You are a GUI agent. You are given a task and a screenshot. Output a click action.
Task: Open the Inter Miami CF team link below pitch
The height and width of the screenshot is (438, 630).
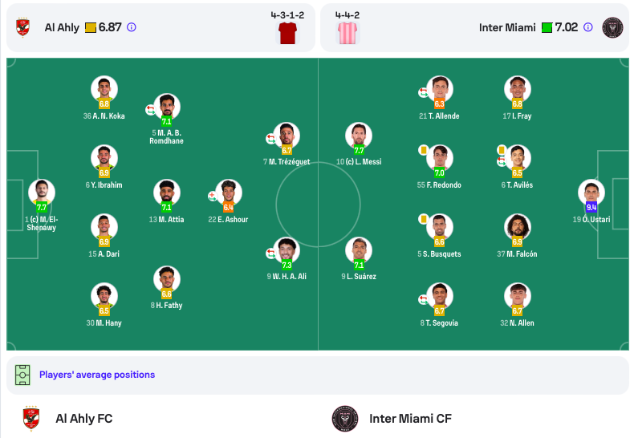[x=410, y=418]
